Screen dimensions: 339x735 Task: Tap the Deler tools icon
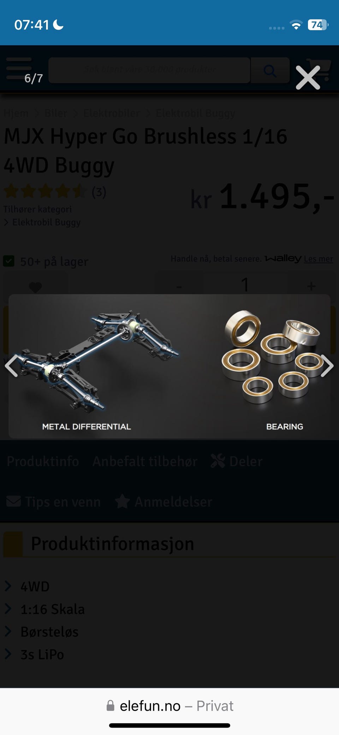click(218, 461)
